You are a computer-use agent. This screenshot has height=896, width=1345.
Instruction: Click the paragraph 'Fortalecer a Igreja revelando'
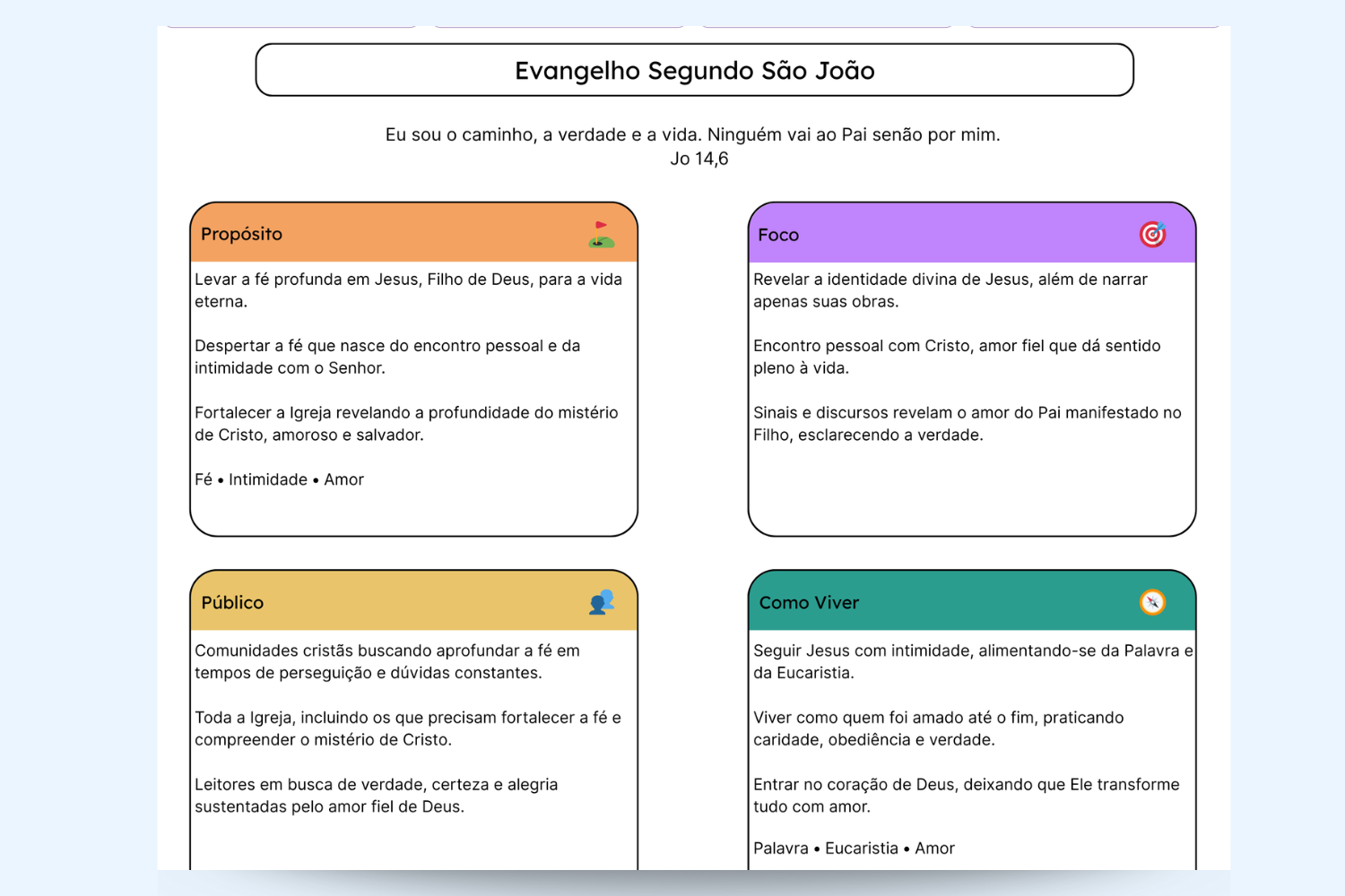coord(406,424)
